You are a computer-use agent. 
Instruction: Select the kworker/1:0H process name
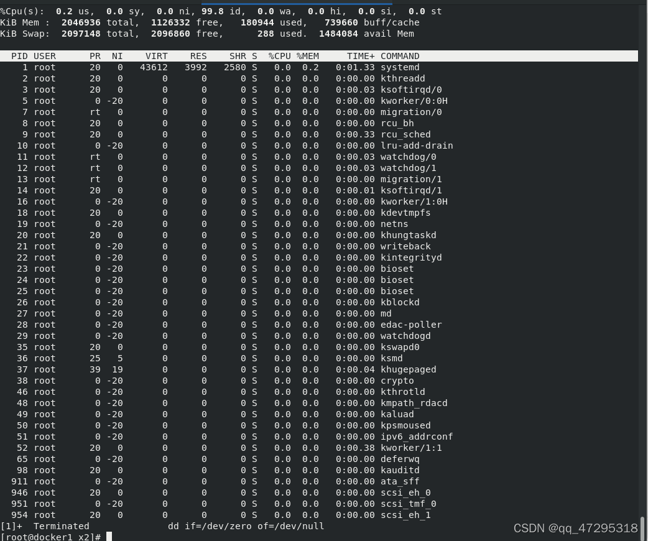tap(414, 201)
